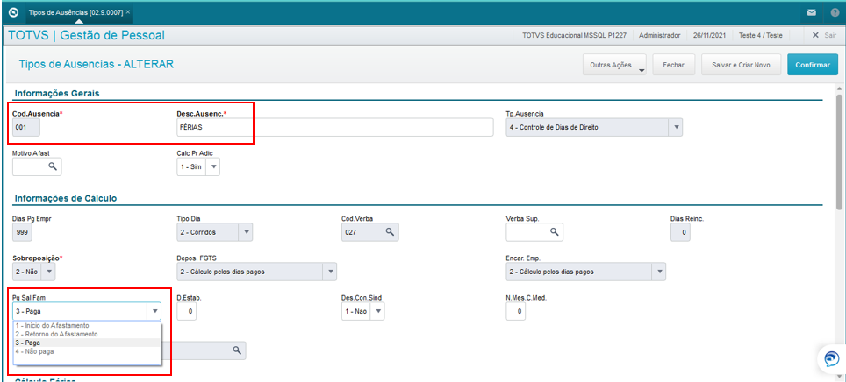The height and width of the screenshot is (382, 846).
Task: Click the Dias Pg Empr field 999
Action: pyautogui.click(x=22, y=231)
